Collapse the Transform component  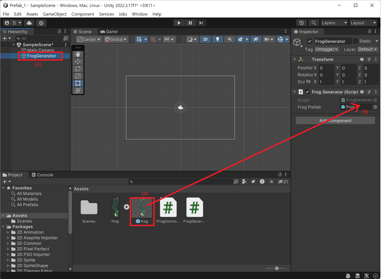click(295, 59)
